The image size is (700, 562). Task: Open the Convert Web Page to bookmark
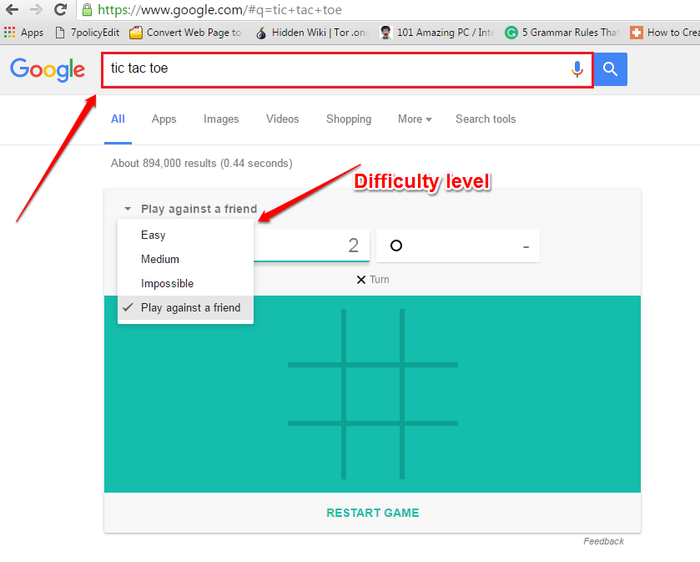pos(185,33)
